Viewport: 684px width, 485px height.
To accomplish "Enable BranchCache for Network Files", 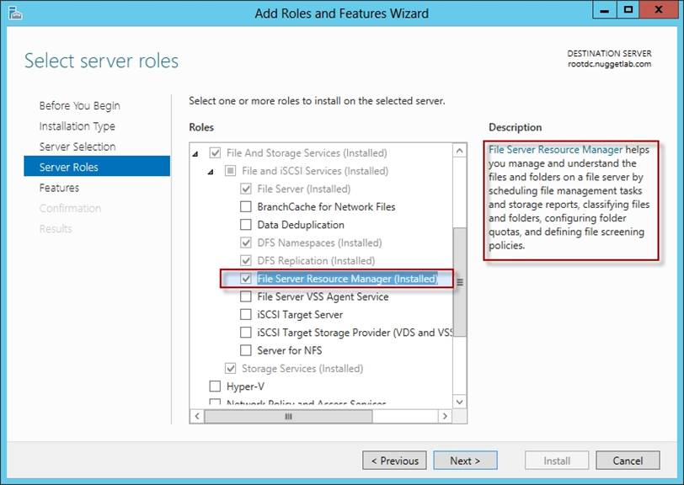I will [246, 207].
